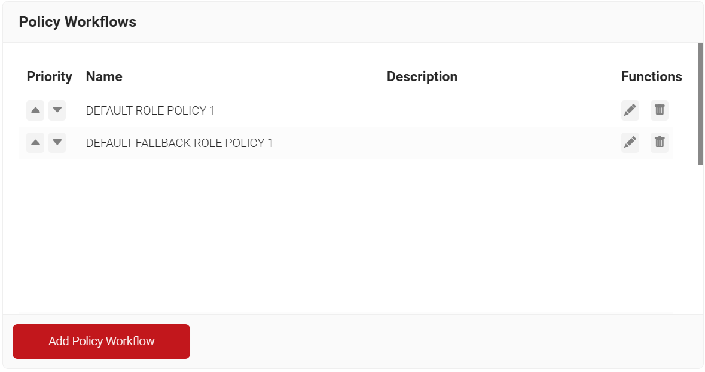
Task: Open editor for DEFAULT FALLBACK ROLE POLICY 1
Action: [x=630, y=143]
